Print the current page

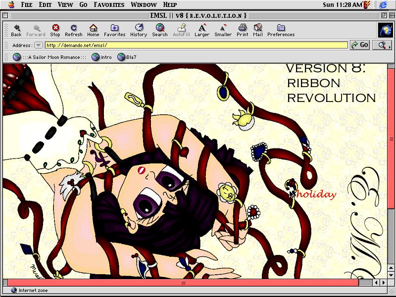[x=243, y=29]
